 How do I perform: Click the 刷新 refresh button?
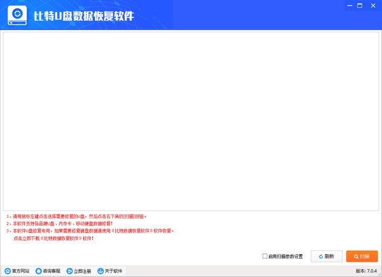click(327, 256)
